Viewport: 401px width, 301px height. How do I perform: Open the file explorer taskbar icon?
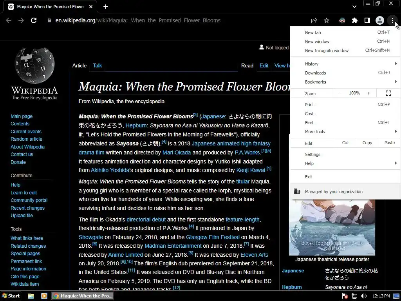coord(31,296)
